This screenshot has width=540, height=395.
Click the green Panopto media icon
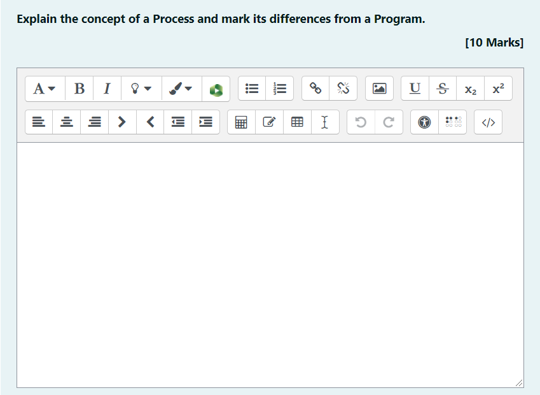(216, 89)
